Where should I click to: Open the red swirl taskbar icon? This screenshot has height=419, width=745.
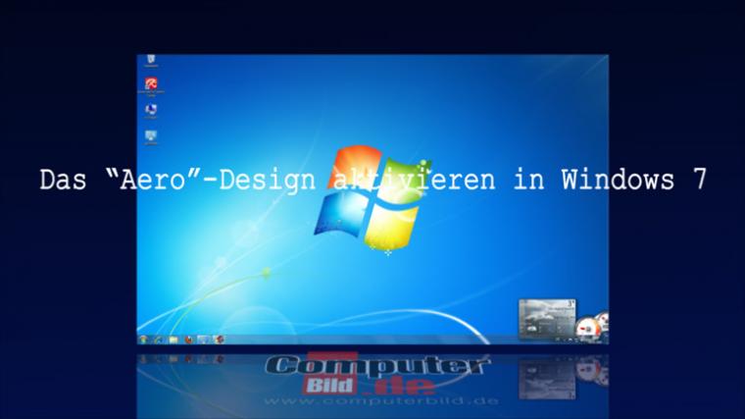pos(219,340)
